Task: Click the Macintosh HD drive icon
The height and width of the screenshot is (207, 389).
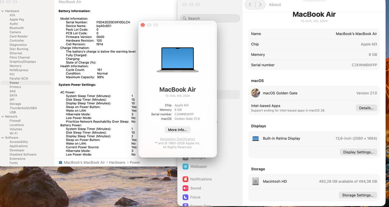Action: pyautogui.click(x=256, y=181)
